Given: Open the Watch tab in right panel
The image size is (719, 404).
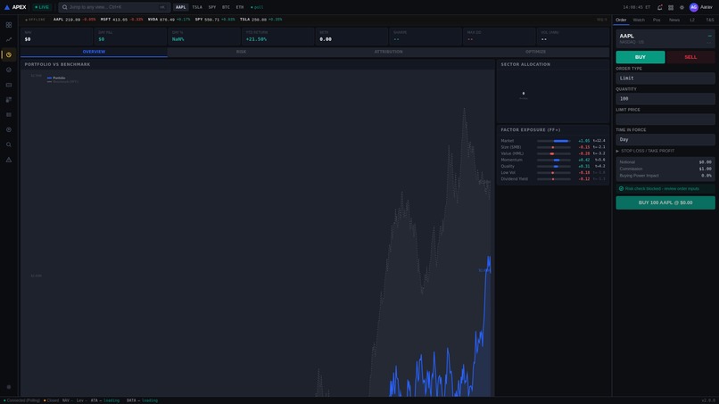Looking at the screenshot, I should pos(639,20).
